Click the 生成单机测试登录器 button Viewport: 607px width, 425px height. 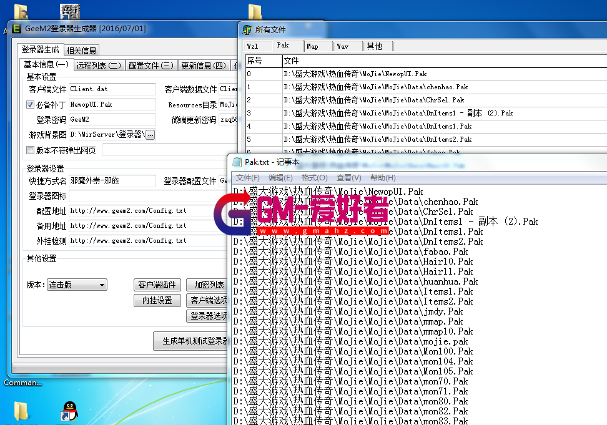pyautogui.click(x=190, y=341)
